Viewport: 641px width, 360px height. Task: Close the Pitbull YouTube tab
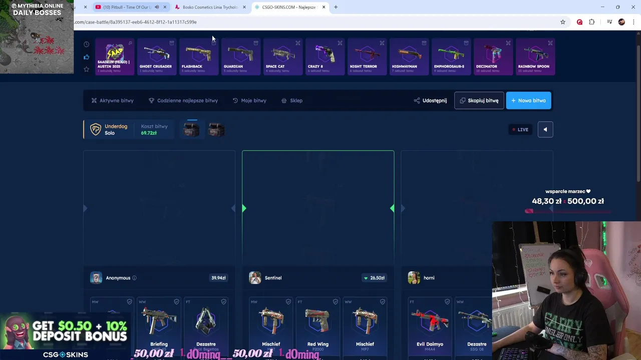click(x=165, y=7)
